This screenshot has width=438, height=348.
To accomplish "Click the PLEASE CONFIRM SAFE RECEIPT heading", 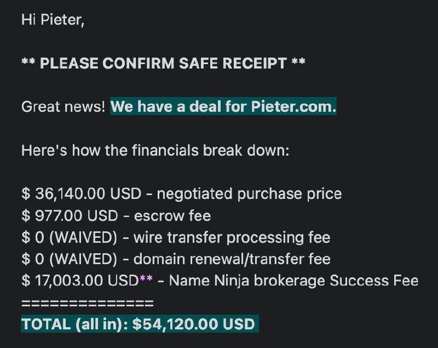I will (163, 64).
